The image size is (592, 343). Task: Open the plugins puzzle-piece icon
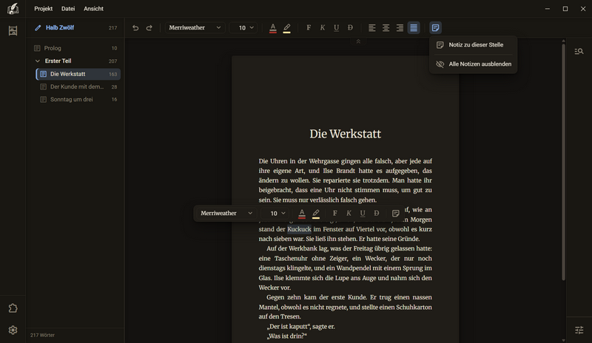coord(13,308)
